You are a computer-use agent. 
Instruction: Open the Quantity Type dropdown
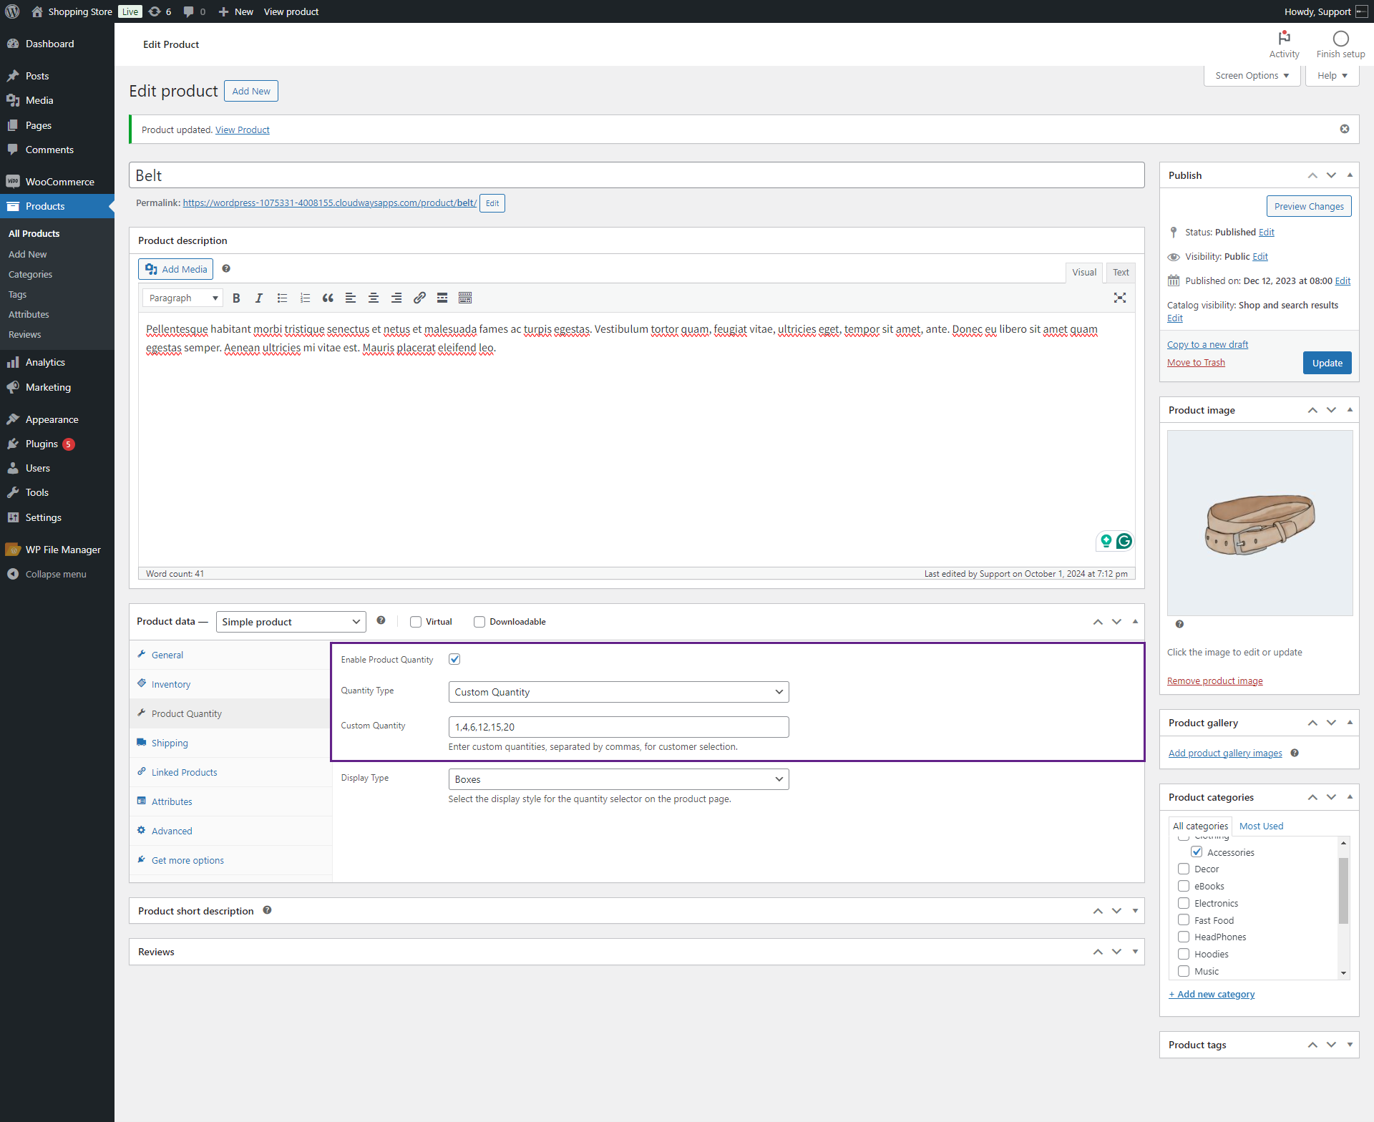618,692
